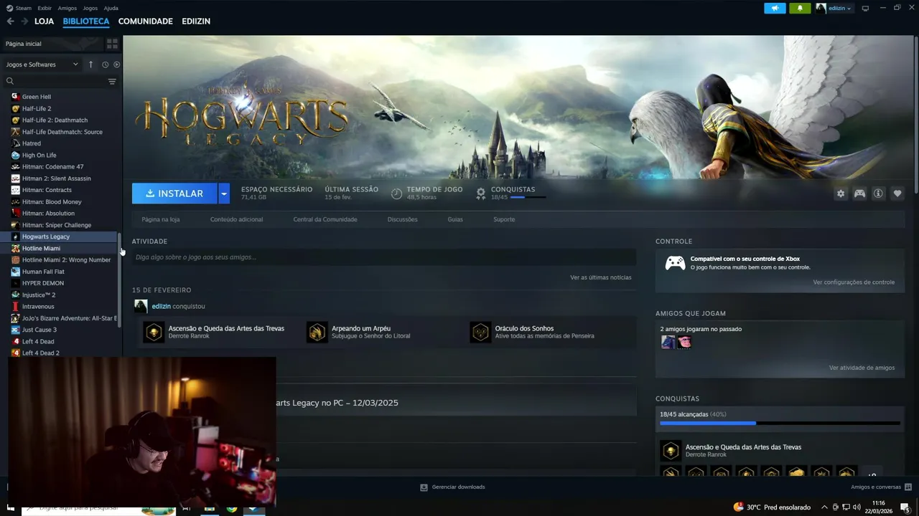Image resolution: width=919 pixels, height=516 pixels.
Task: Open ediizin account dropdown
Action: click(x=834, y=8)
